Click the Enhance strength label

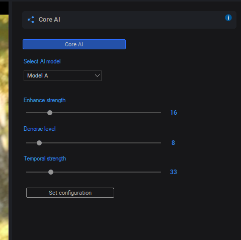click(45, 100)
